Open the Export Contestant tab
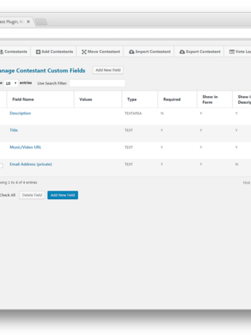The image size is (251, 335). (199, 52)
